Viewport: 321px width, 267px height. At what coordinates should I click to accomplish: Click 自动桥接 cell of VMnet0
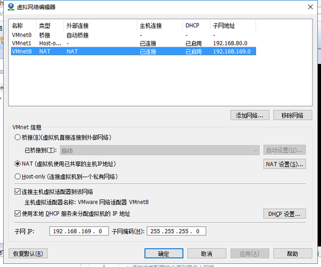tap(78, 35)
